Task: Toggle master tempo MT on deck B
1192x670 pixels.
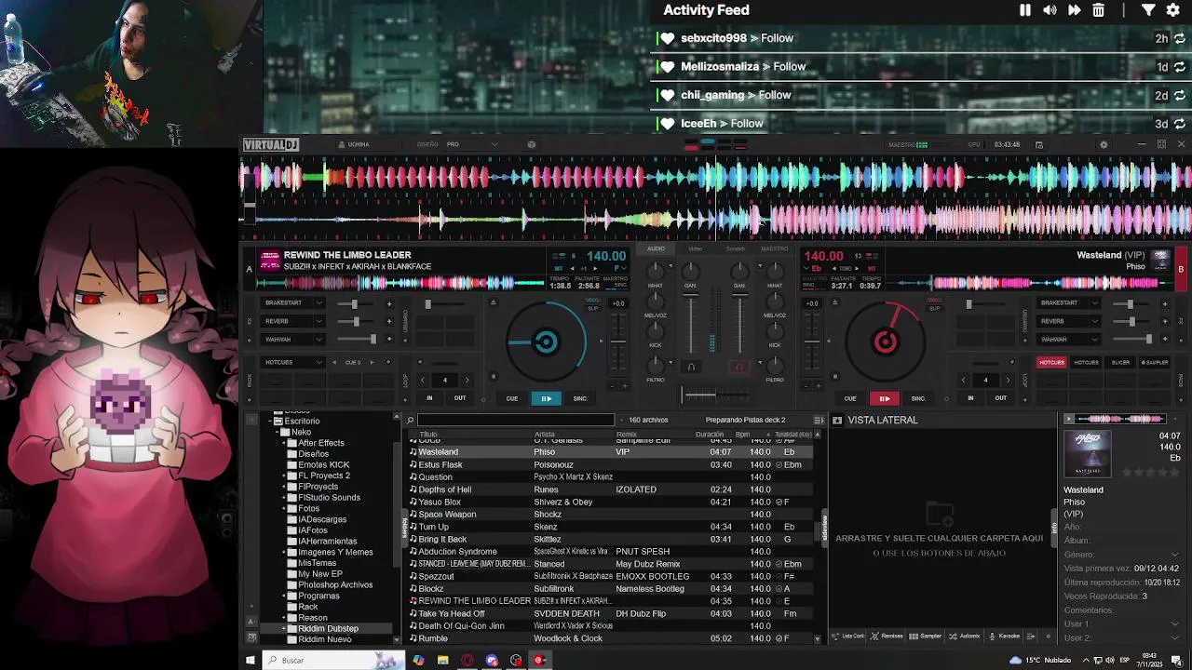Action: 872,268
